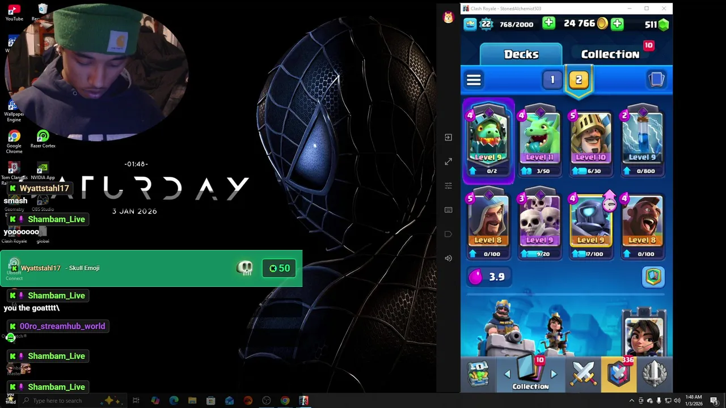Adjust emulator volume speaker icon
726x408 pixels.
[x=448, y=258]
